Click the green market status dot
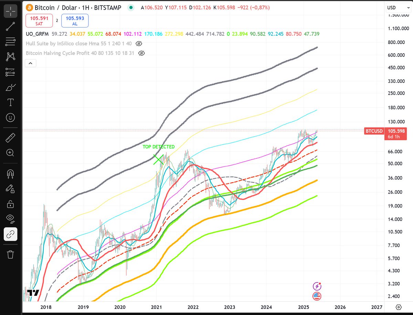This screenshot has height=315, width=413. (x=131, y=8)
